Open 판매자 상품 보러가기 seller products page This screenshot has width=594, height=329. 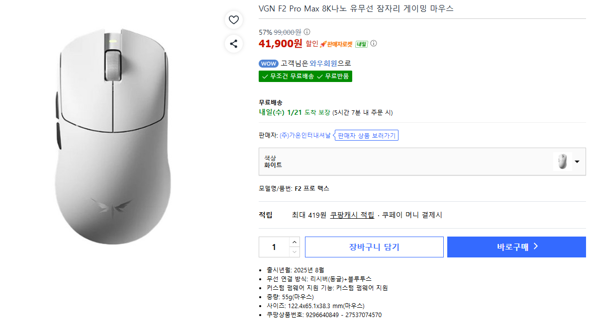[366, 135]
